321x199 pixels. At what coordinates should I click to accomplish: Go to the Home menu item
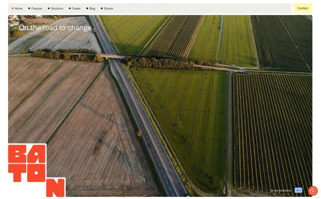click(19, 9)
